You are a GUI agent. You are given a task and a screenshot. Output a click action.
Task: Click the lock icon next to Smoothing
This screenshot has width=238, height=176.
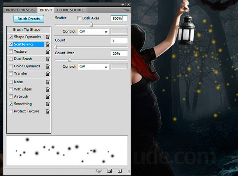pyautogui.click(x=48, y=104)
